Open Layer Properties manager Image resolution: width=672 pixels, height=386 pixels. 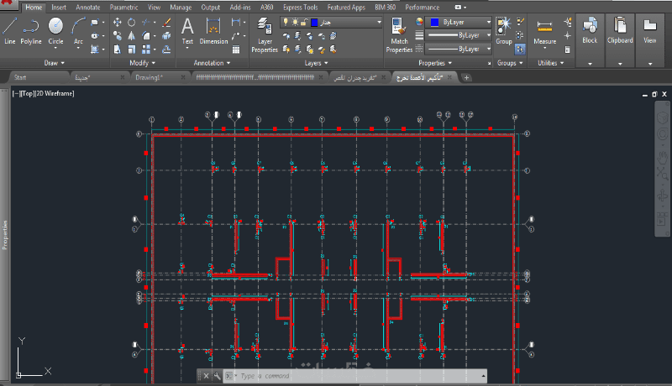pyautogui.click(x=265, y=35)
